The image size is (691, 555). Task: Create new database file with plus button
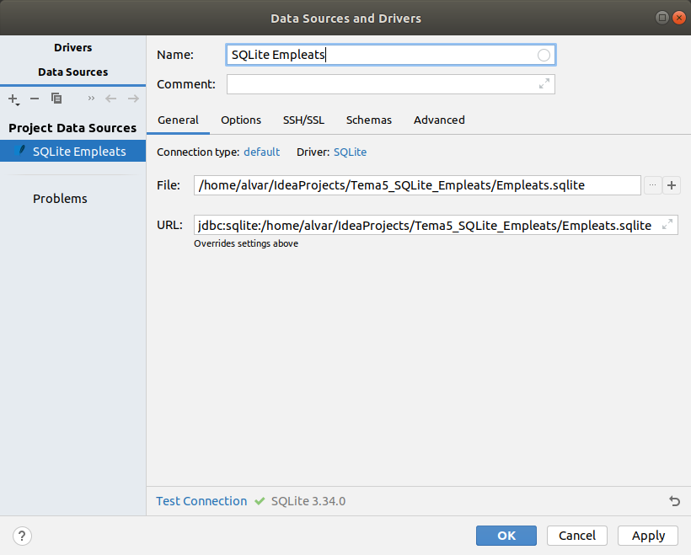672,185
